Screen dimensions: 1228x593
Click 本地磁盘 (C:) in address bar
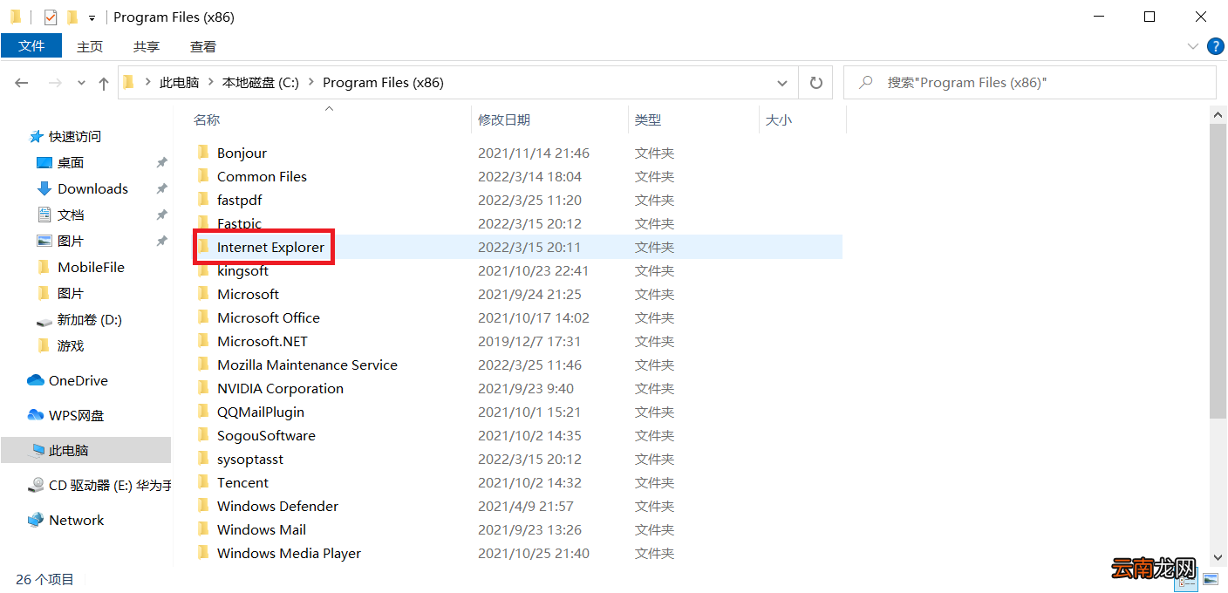click(261, 83)
